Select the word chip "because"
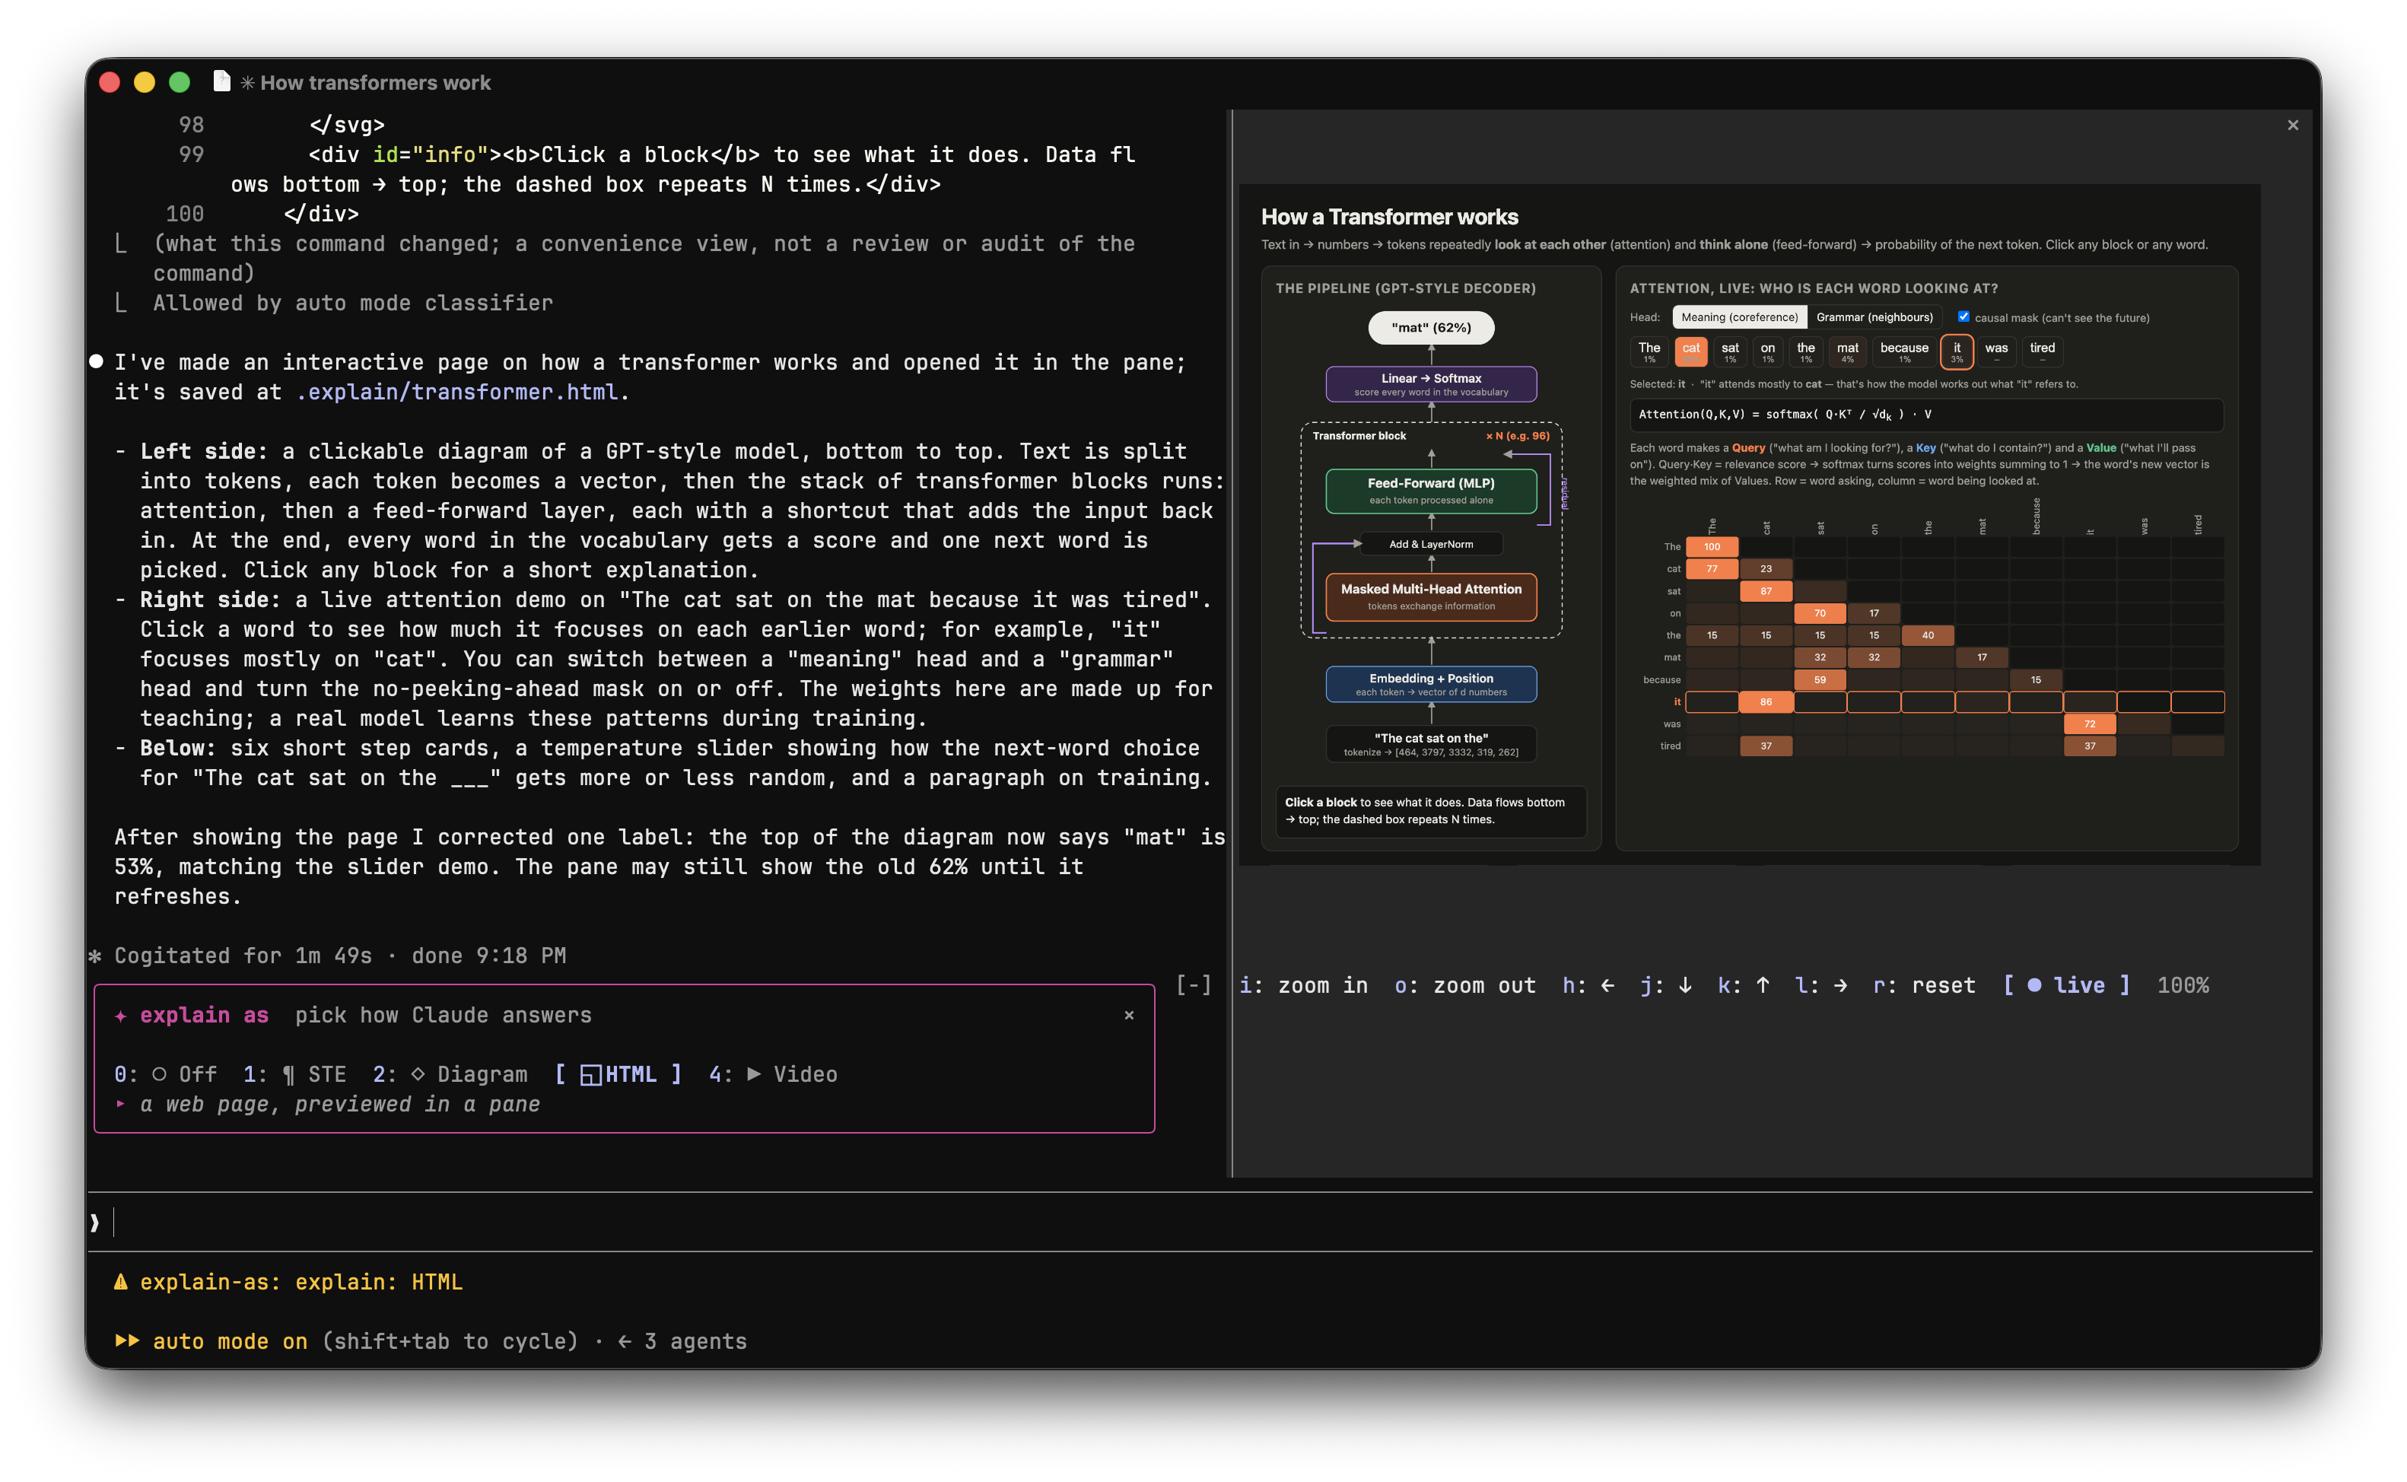This screenshot has width=2407, height=1482. pyautogui.click(x=1903, y=352)
